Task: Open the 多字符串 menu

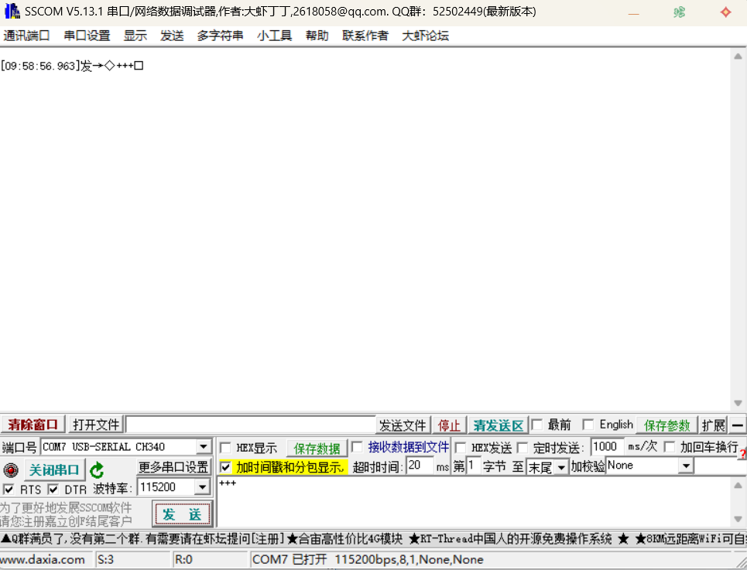Action: coord(220,36)
